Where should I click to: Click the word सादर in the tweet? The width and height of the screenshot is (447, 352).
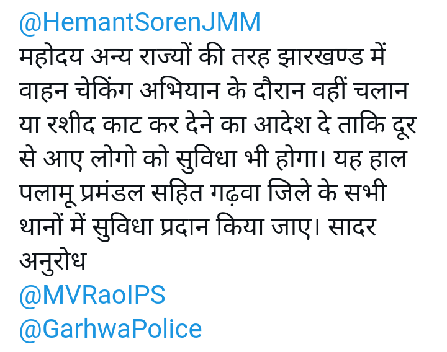tap(352, 227)
